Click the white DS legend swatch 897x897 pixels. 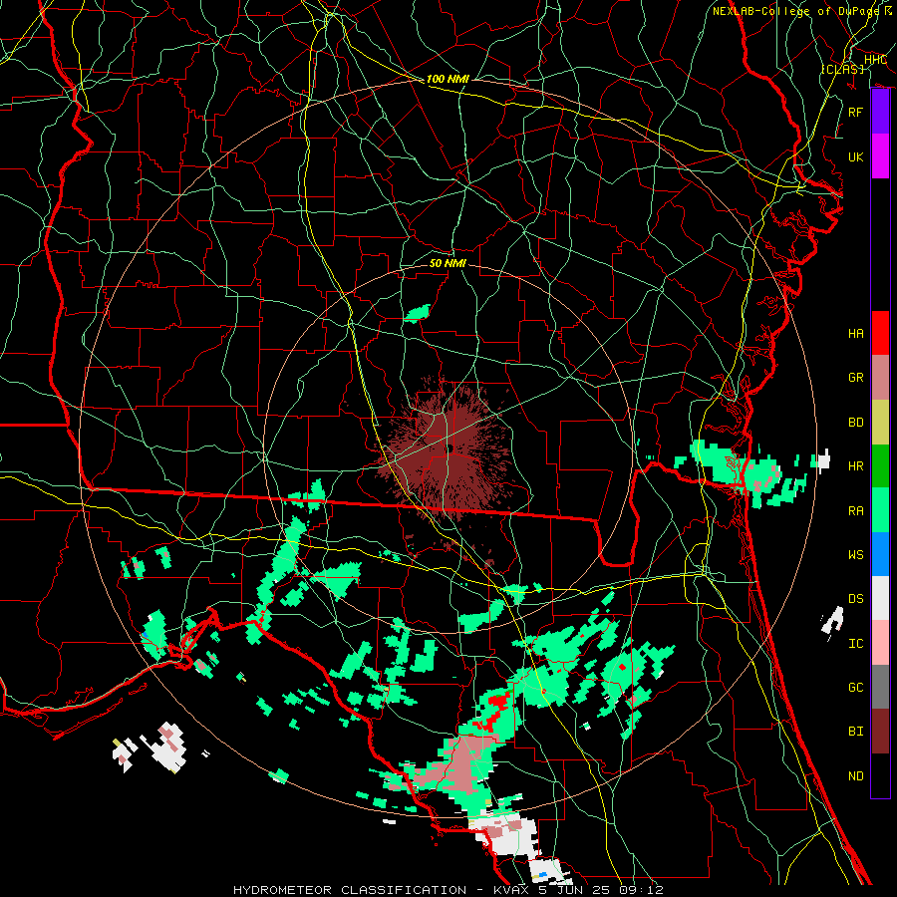(880, 598)
